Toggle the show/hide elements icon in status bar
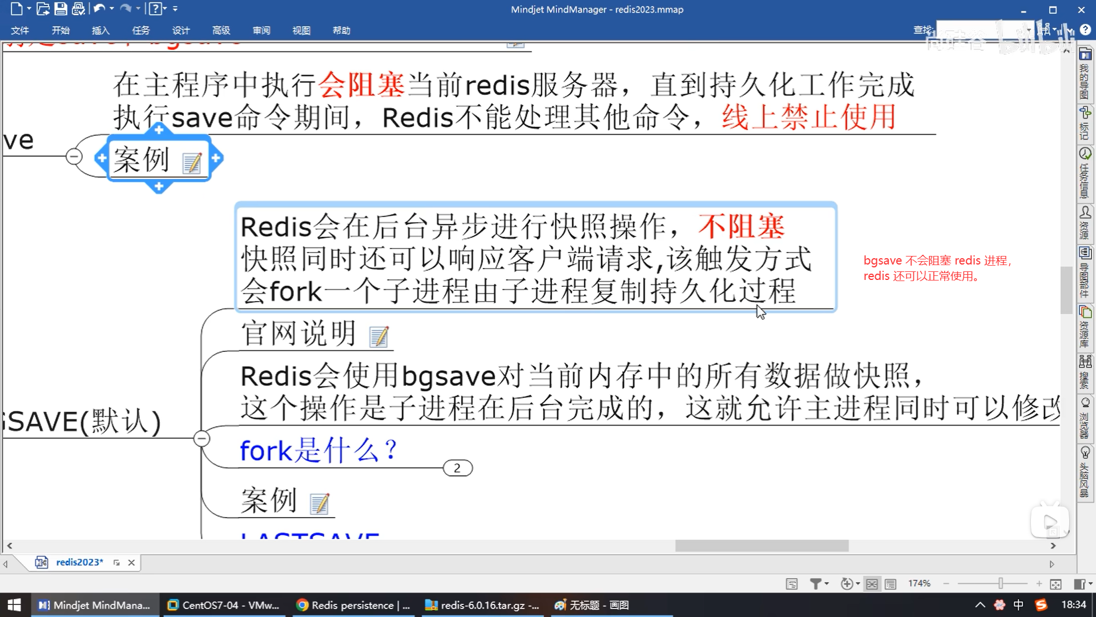The height and width of the screenshot is (617, 1096). [x=847, y=584]
